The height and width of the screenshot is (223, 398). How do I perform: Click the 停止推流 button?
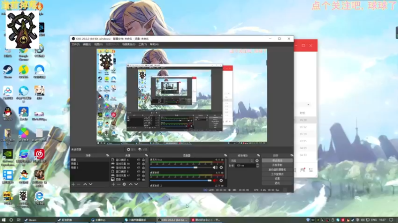click(x=277, y=161)
